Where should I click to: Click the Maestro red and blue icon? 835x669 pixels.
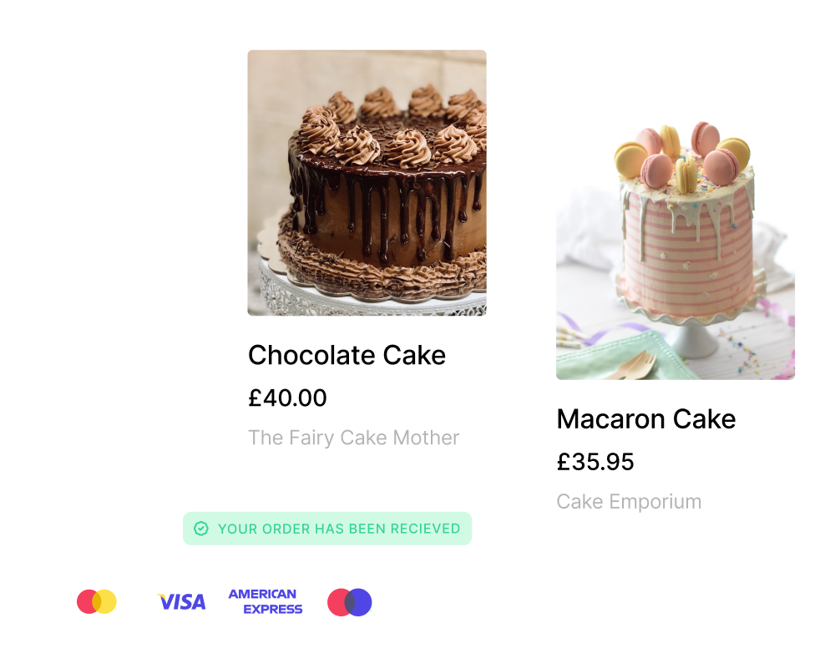(349, 602)
